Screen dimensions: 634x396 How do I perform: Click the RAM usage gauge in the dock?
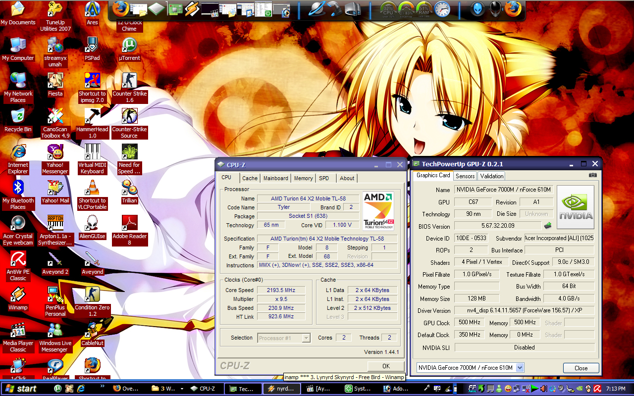(423, 9)
